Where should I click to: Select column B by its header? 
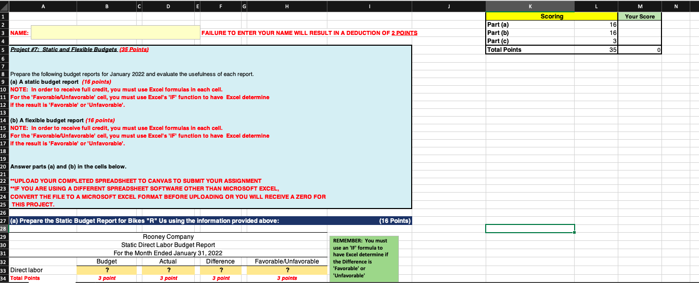[x=106, y=6]
